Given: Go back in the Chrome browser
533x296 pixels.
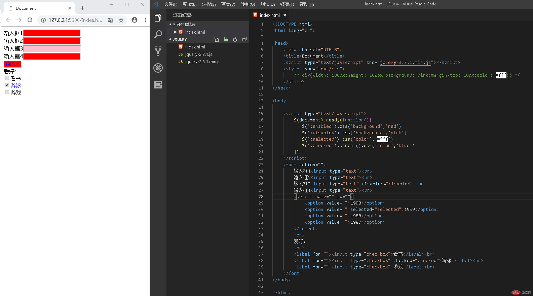Looking at the screenshot, I should coord(8,20).
